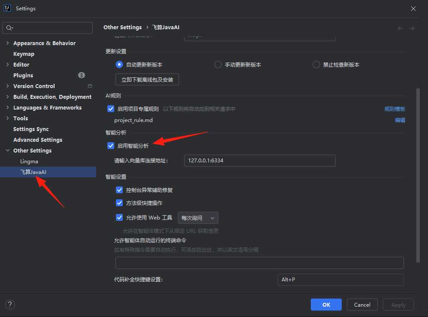This screenshot has height=317, width=428.
Task: Click the Apply button
Action: coord(398,305)
